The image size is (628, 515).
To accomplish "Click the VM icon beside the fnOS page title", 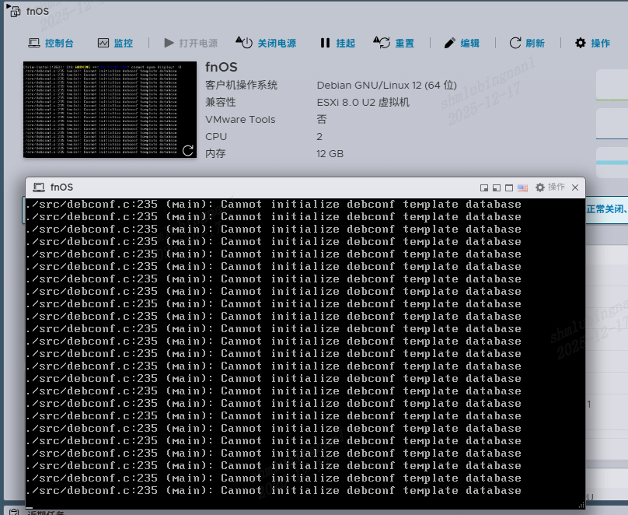I will [15, 11].
